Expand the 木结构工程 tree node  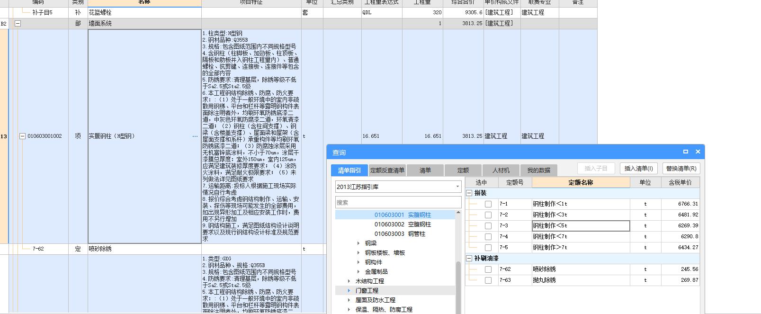click(x=349, y=281)
